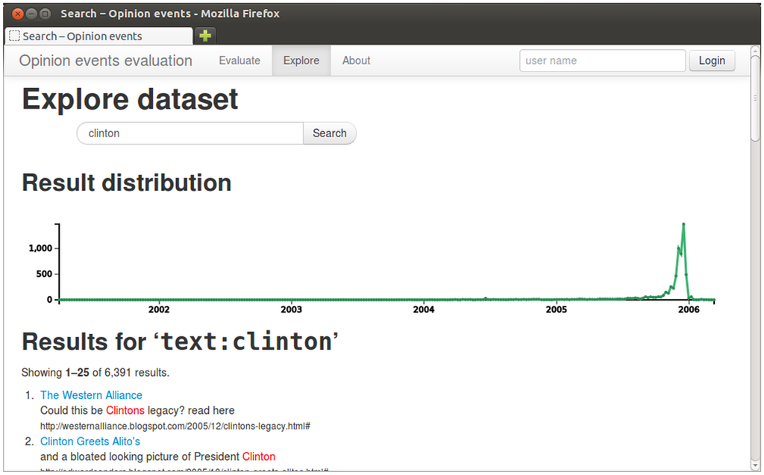Screen dimensions: 764x475
Task: Click the 'Opinion events evaluation' brand link
Action: [105, 61]
